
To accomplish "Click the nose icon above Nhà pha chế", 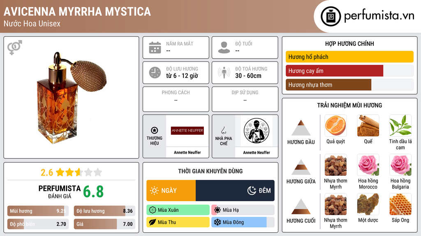I will click(223, 130).
